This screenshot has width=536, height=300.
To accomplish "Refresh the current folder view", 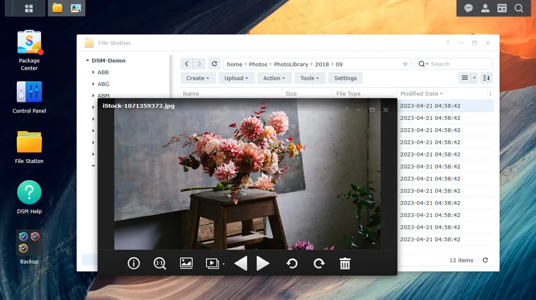I will point(214,64).
